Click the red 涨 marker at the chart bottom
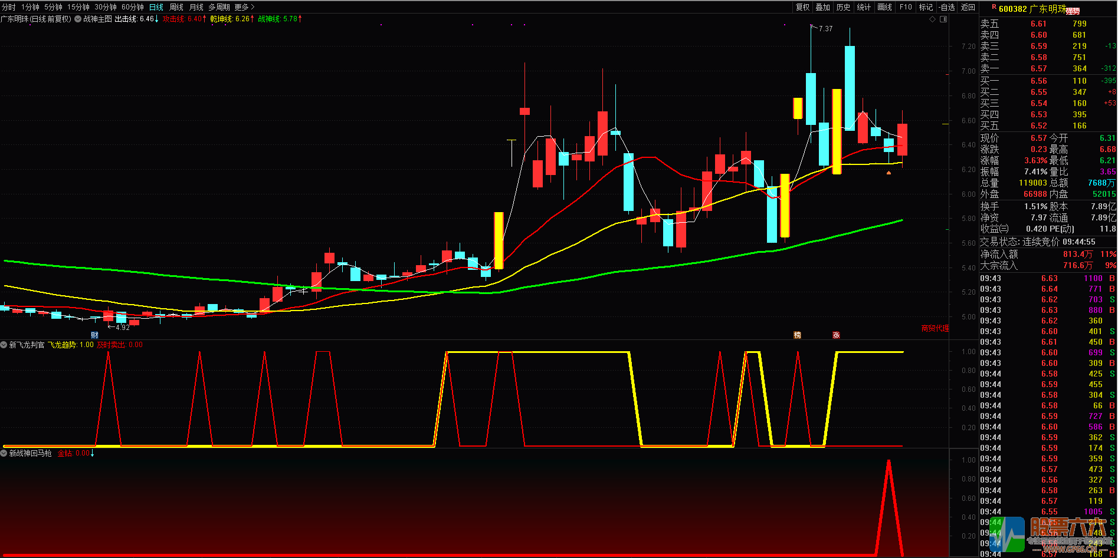Screen dimensions: 1118x558 [836, 335]
